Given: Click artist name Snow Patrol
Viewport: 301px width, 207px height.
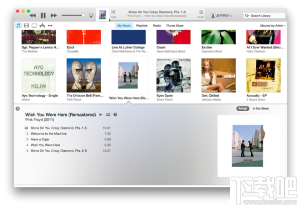Looking at the screenshot, I should point(165,99).
